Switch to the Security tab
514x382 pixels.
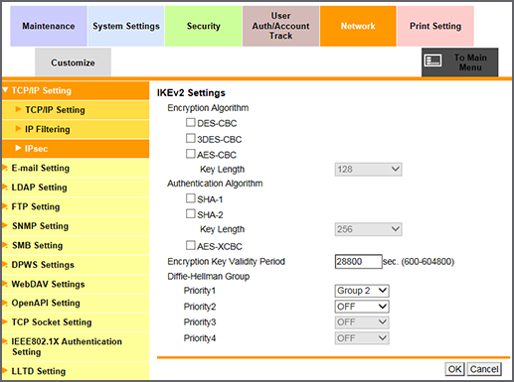point(203,26)
